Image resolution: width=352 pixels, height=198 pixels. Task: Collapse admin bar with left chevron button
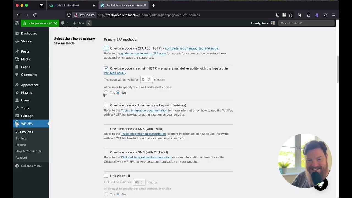coord(89,23)
